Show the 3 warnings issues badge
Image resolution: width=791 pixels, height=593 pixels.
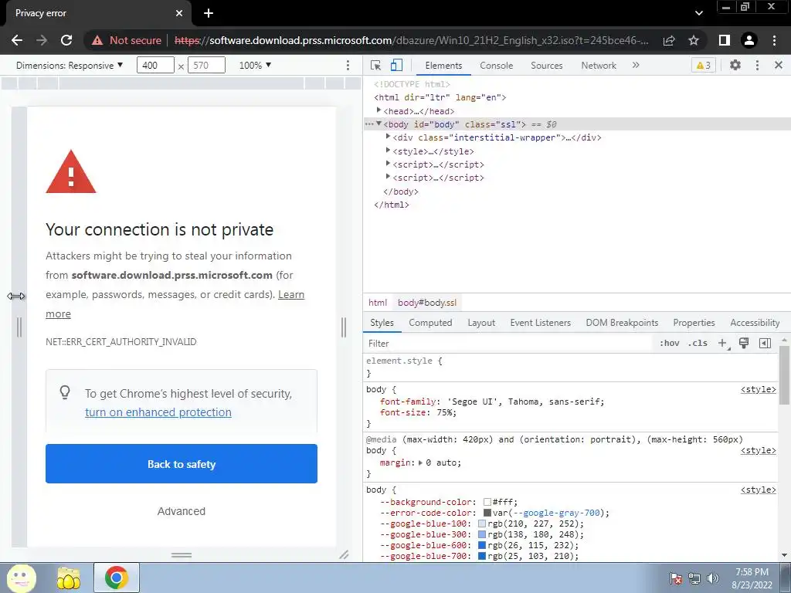point(704,66)
